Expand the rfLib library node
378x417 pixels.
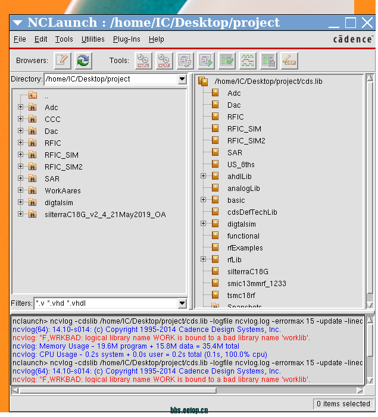click(203, 259)
